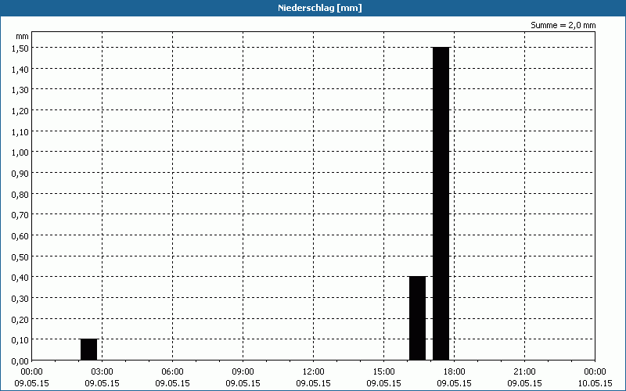Viewport: 626px width, 391px height.
Task: Click the 0,00 y-axis value
Action: click(20, 361)
